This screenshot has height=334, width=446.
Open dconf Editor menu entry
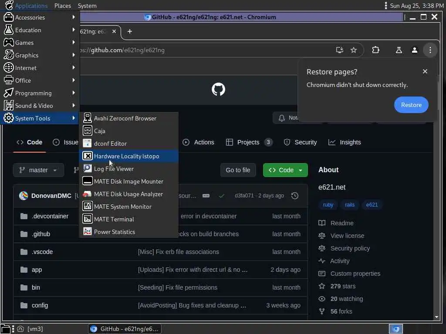(128, 144)
